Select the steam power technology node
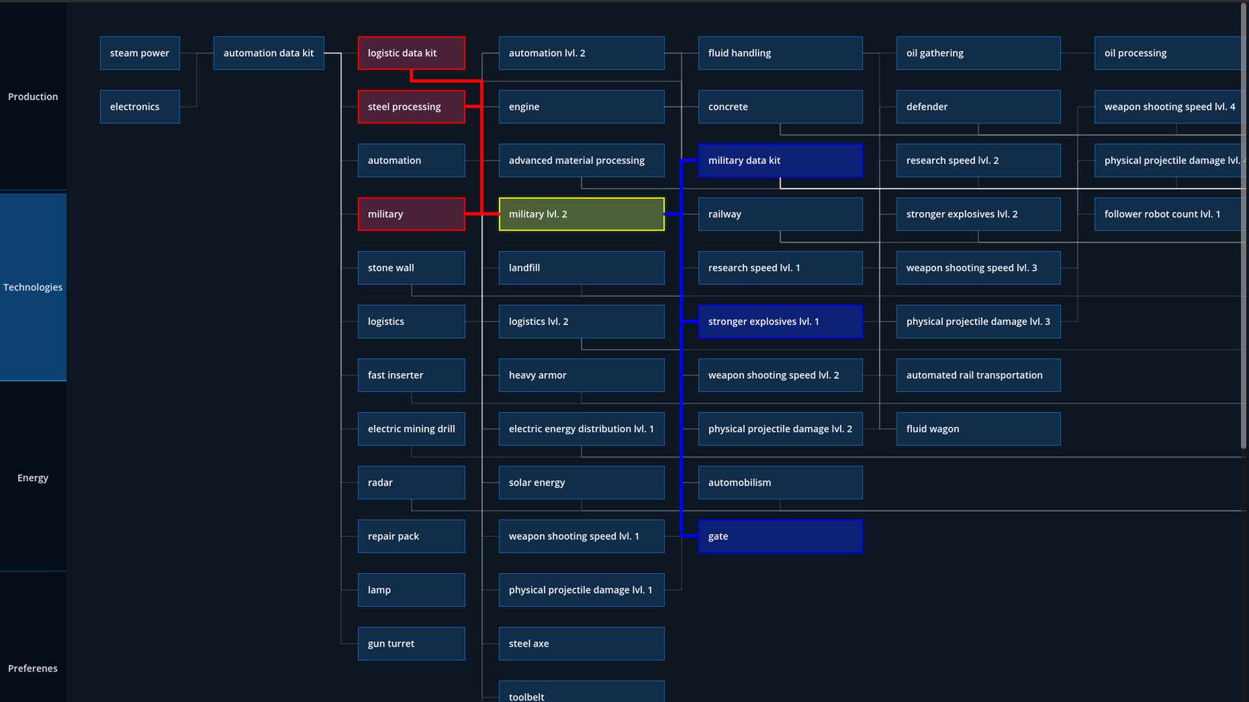This screenshot has height=702, width=1249. pyautogui.click(x=139, y=53)
